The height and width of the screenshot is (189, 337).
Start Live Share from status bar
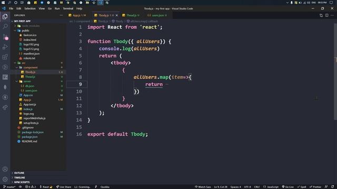(64, 187)
